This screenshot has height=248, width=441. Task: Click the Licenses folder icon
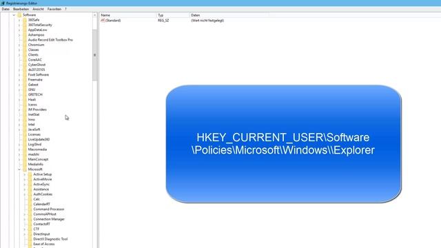(25, 134)
